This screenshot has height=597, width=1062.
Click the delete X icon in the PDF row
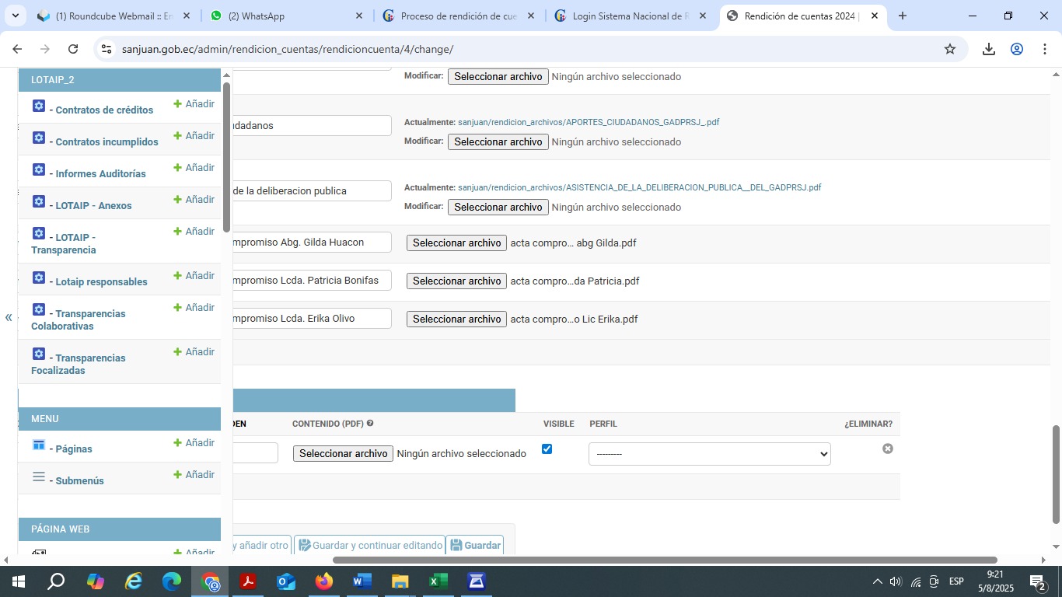coord(887,449)
